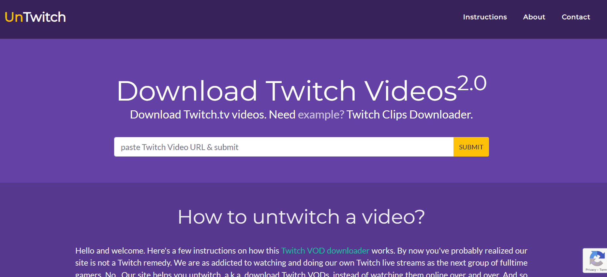Click the word "Need" before example link

pyautogui.click(x=282, y=115)
